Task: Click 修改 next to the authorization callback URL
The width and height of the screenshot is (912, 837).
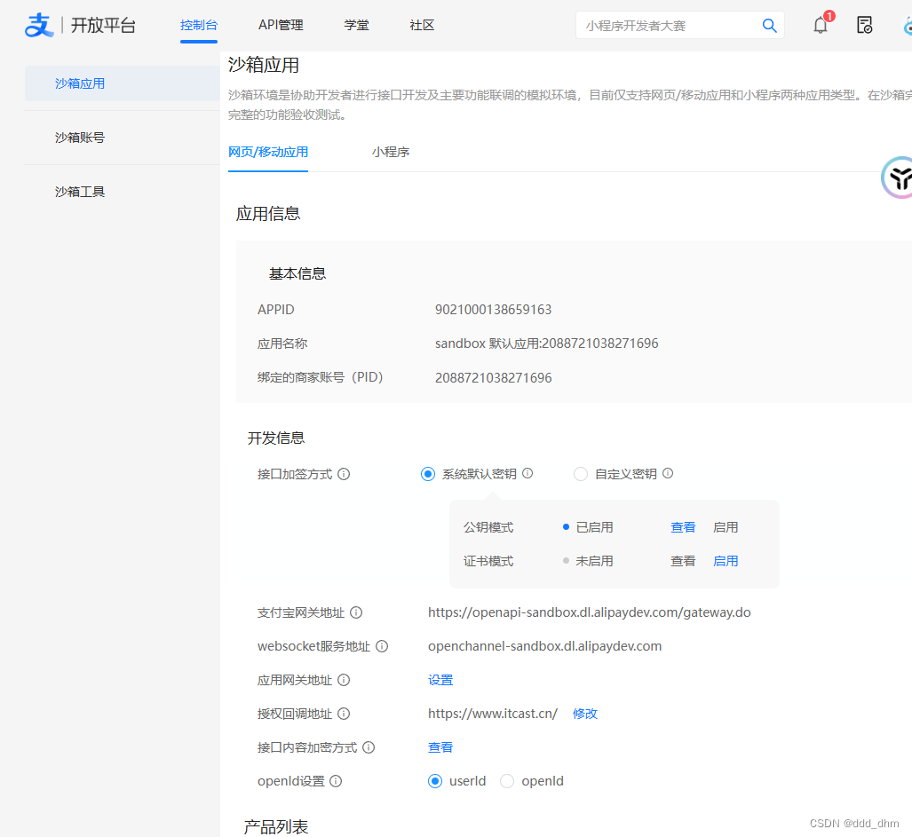Action: click(x=584, y=713)
